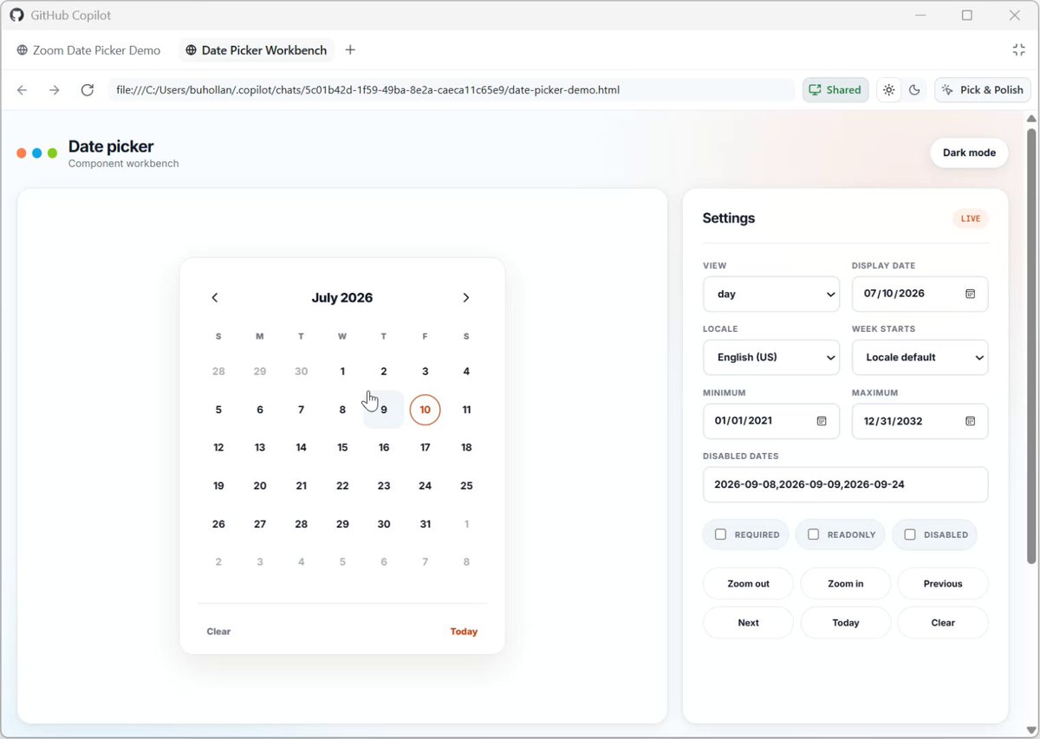The image size is (1040, 739).
Task: Open the Display Date calendar icon
Action: point(971,294)
